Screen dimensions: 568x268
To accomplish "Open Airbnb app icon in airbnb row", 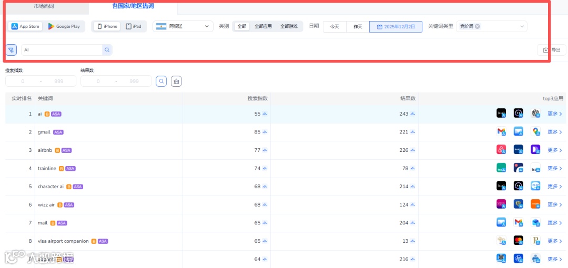I will (501, 150).
